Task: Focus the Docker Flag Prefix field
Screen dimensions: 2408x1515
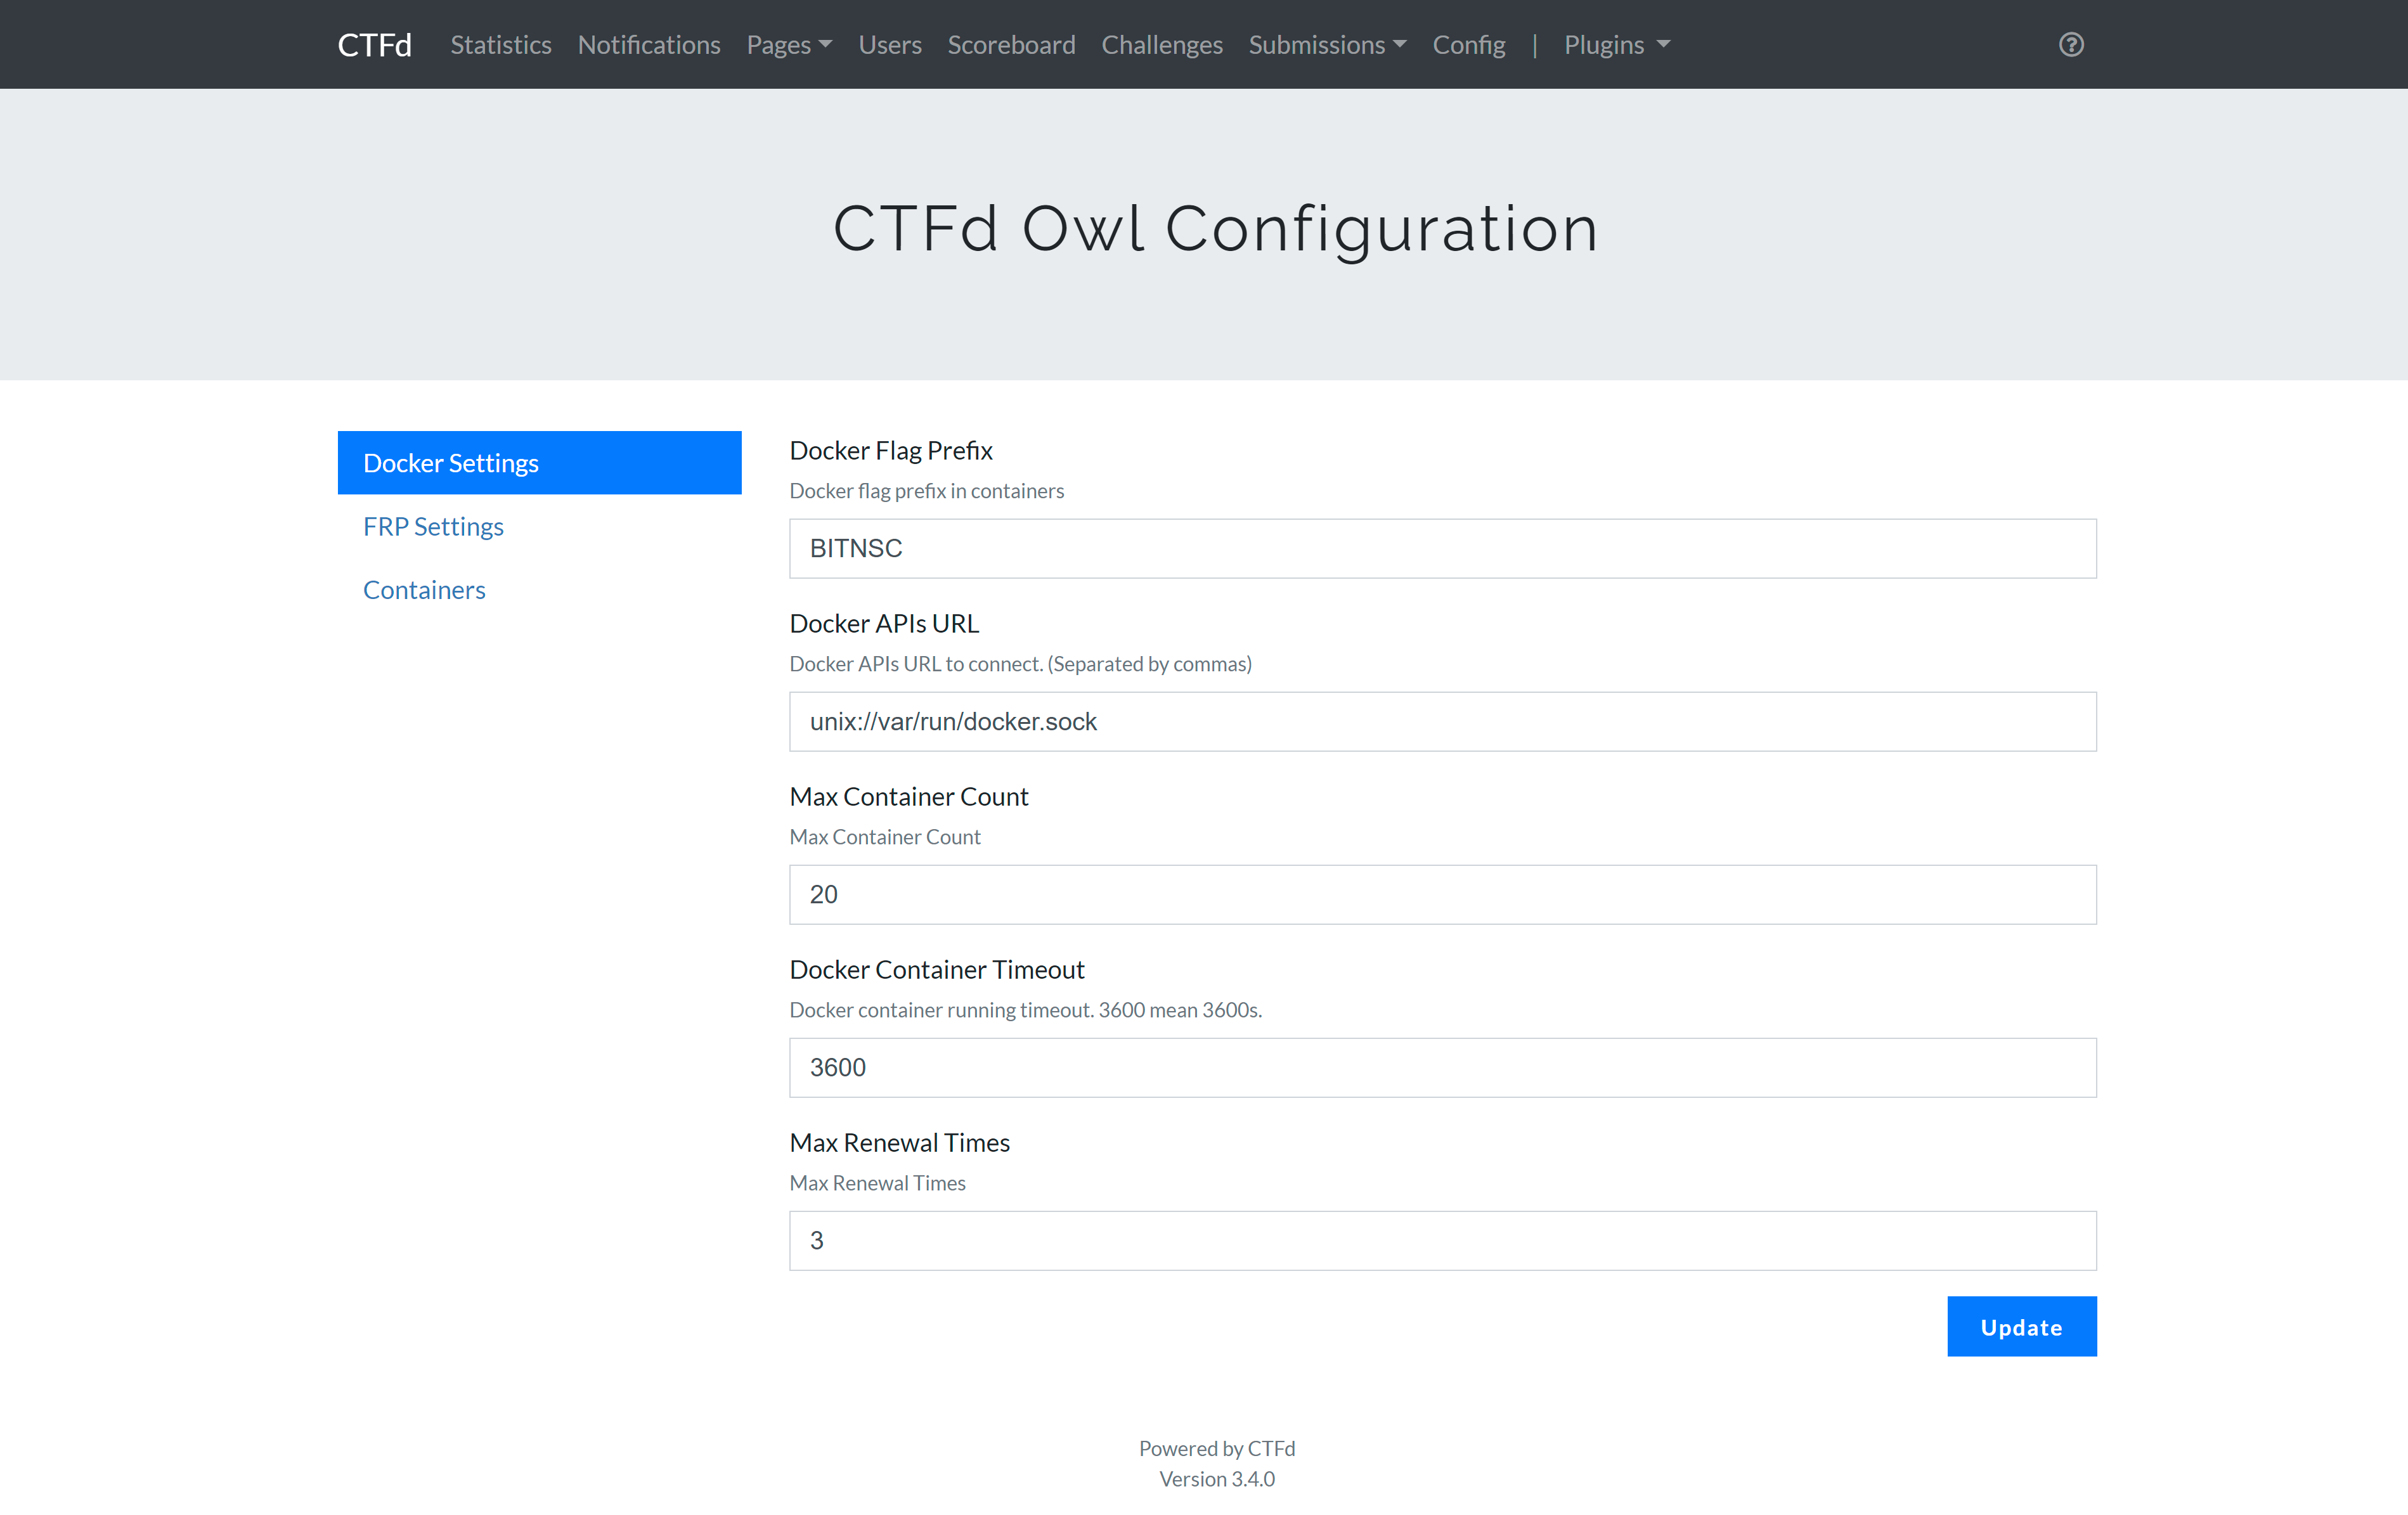Action: [x=1442, y=548]
